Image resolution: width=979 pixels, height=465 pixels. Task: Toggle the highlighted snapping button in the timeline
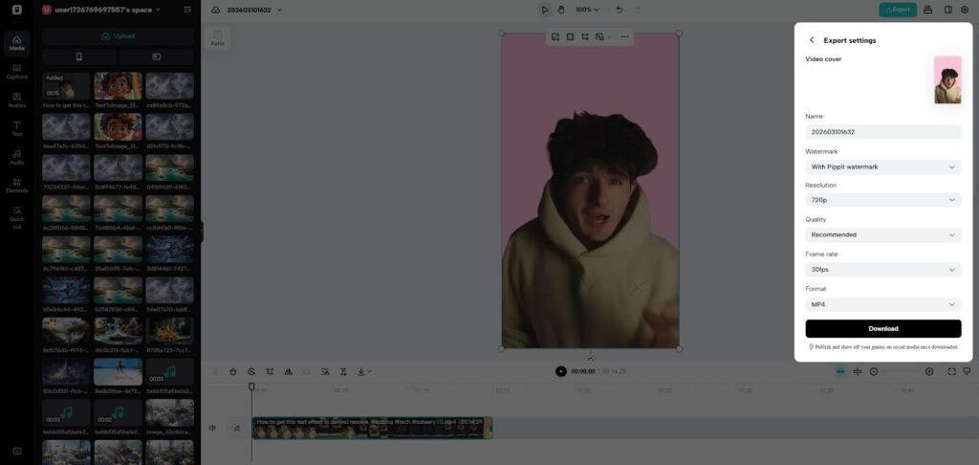(840, 371)
